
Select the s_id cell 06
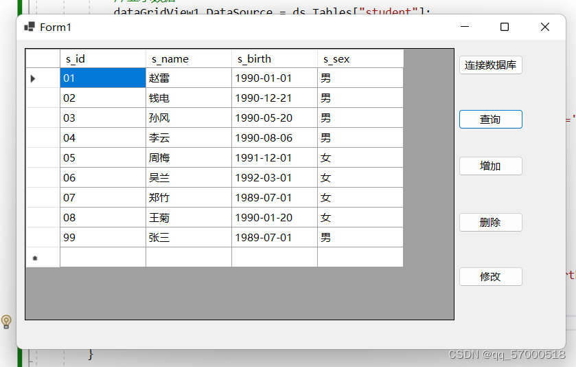coord(103,177)
